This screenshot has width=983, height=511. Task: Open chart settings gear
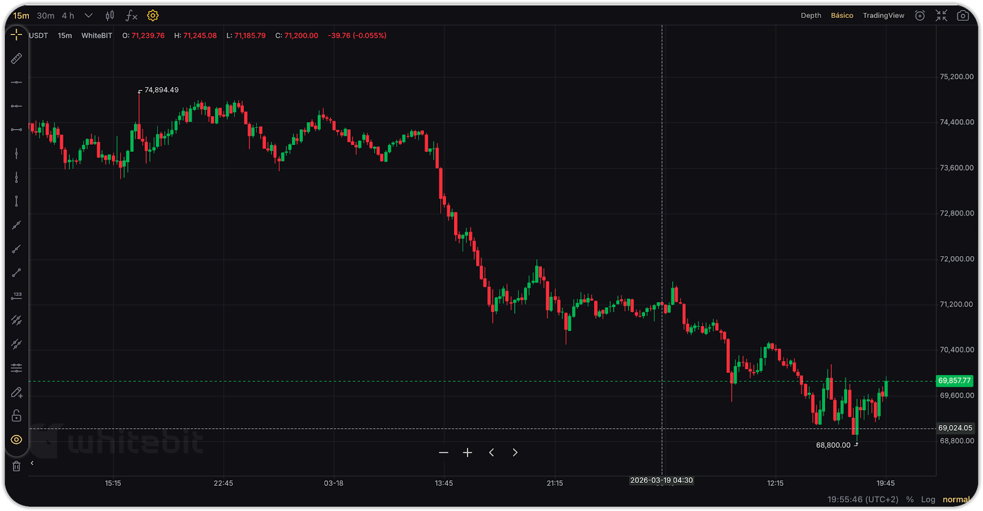153,15
